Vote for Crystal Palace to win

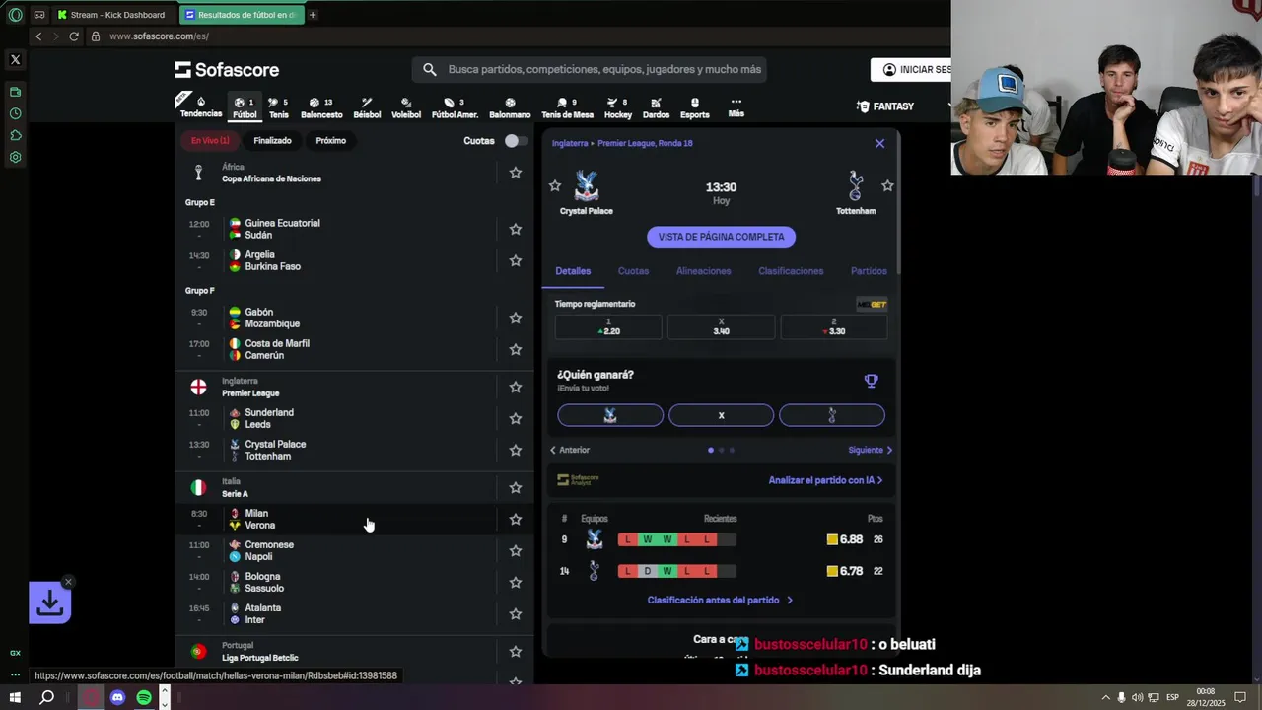[x=610, y=415]
